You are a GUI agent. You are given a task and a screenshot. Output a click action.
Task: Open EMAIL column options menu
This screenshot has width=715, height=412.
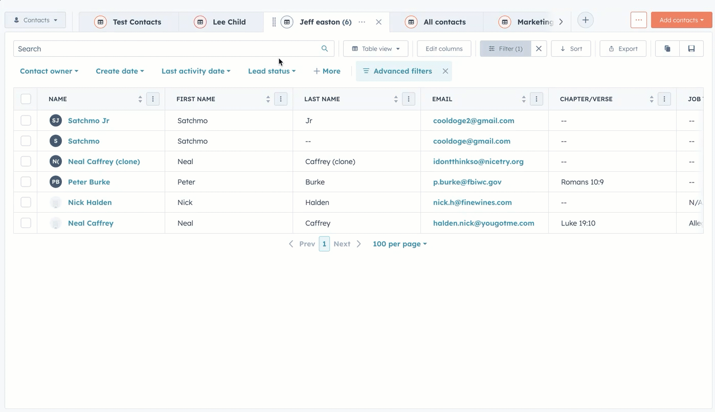(x=537, y=99)
